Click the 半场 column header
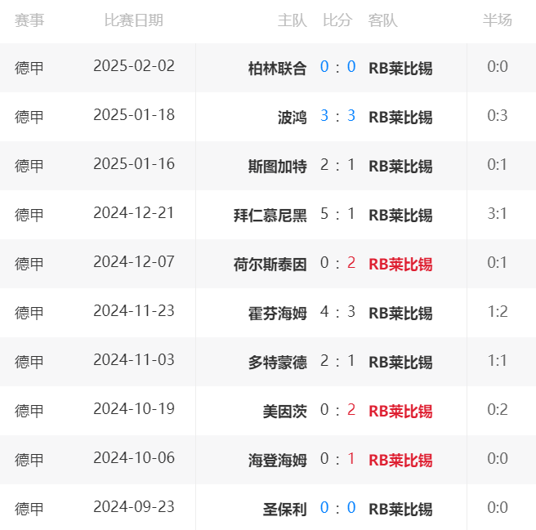 498,20
